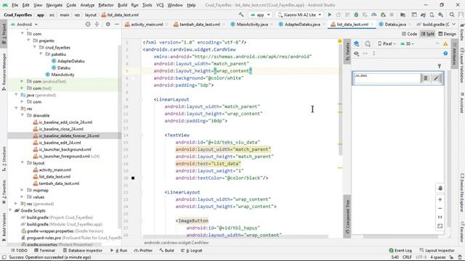Open the Database Inspector tool window
Screen dimensions: 465x261
point(82,250)
